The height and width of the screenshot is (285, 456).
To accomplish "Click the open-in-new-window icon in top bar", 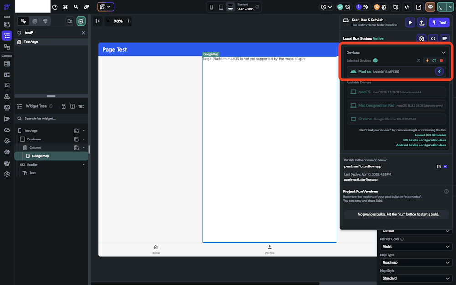I will pyautogui.click(x=419, y=7).
